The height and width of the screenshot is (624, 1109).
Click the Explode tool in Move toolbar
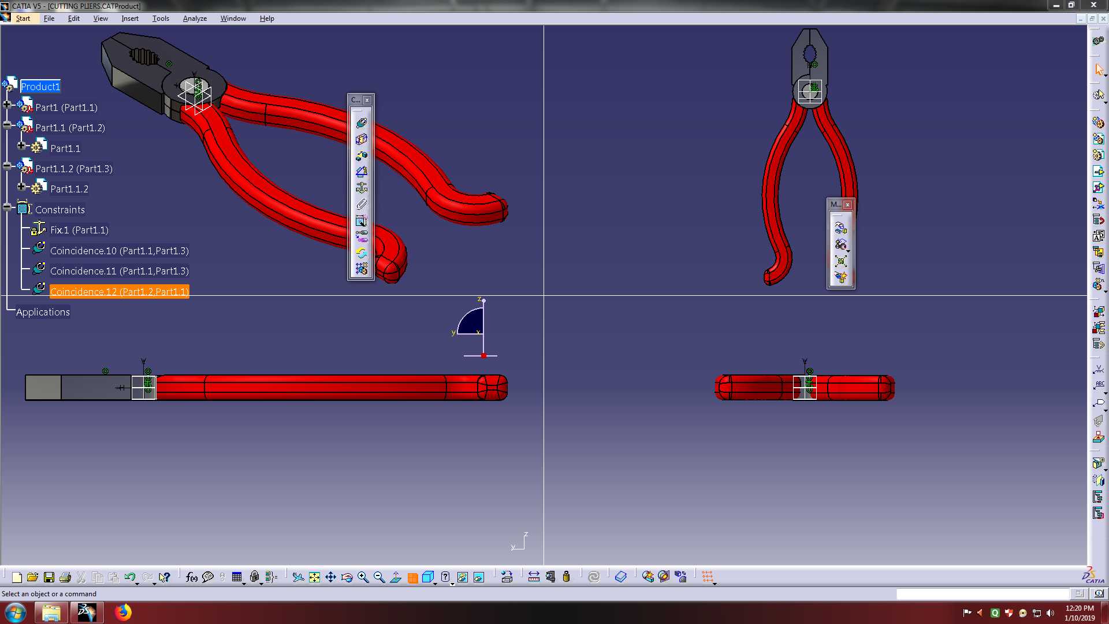840,261
